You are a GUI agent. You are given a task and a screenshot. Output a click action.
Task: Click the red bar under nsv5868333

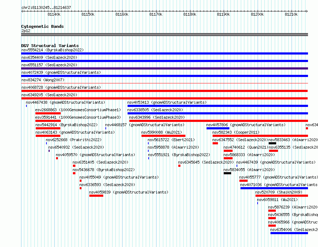coord(228,158)
